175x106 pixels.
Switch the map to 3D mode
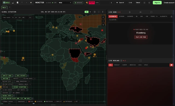click(x=90, y=12)
